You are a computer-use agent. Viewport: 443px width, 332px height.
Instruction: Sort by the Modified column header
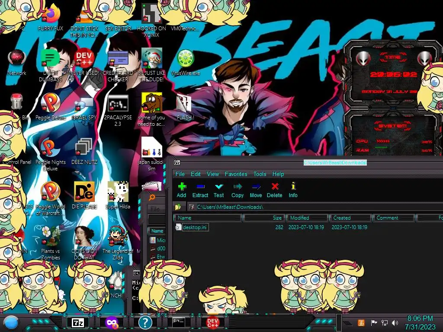pos(307,218)
